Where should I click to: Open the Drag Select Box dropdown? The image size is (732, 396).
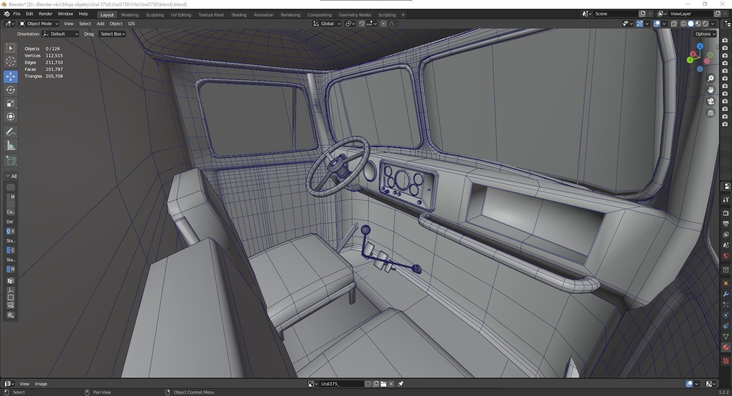(112, 34)
